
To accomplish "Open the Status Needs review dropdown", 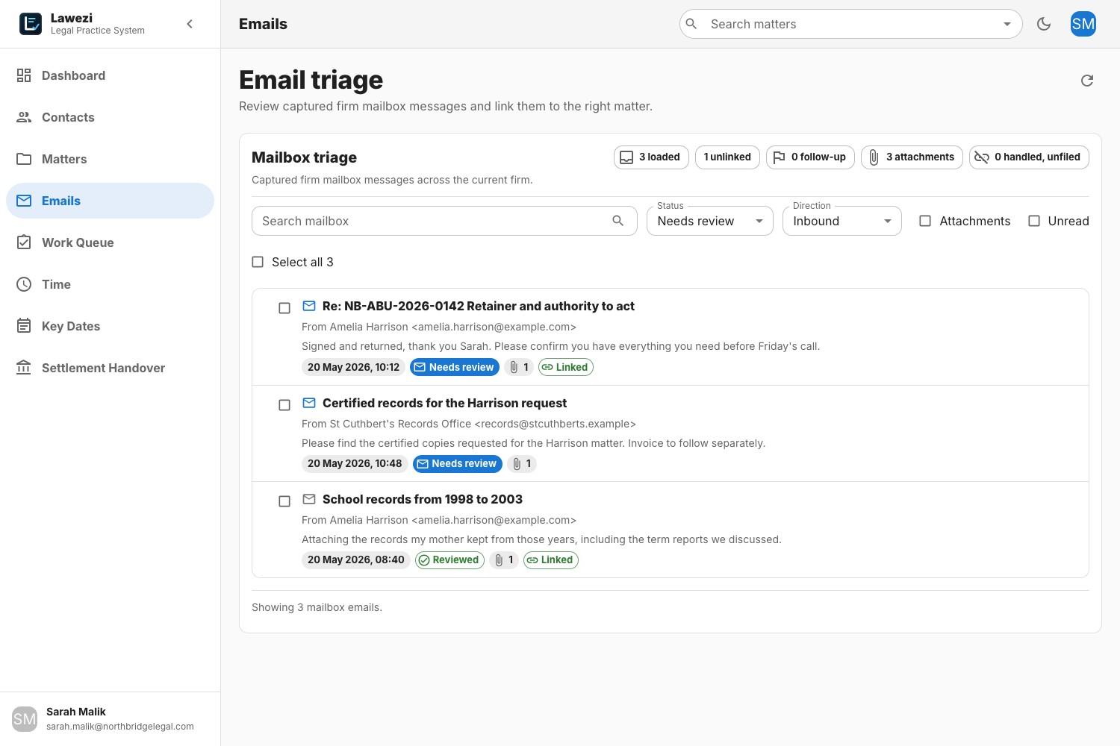I will click(x=710, y=221).
